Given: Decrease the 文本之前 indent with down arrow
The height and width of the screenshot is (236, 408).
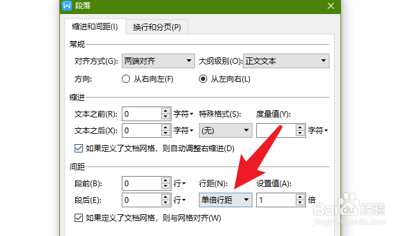Looking at the screenshot, I should click(166, 117).
